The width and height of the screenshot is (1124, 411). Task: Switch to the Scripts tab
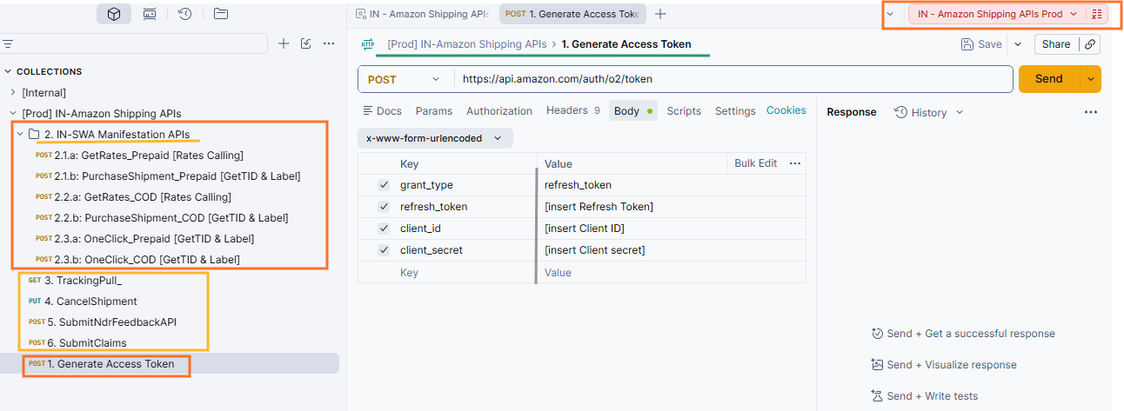(684, 111)
